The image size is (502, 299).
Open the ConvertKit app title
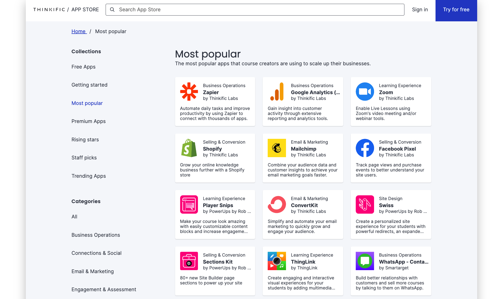tap(304, 205)
